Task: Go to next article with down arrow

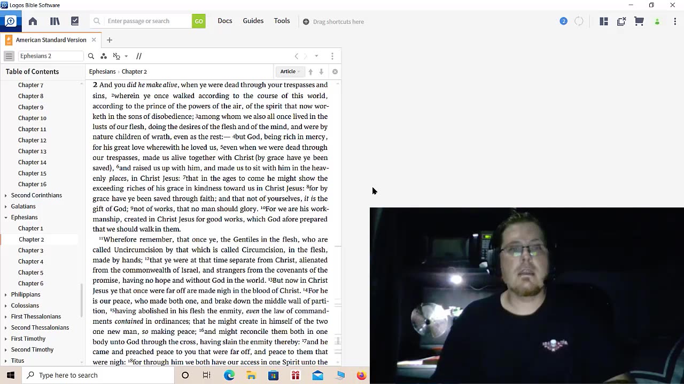Action: (x=321, y=71)
